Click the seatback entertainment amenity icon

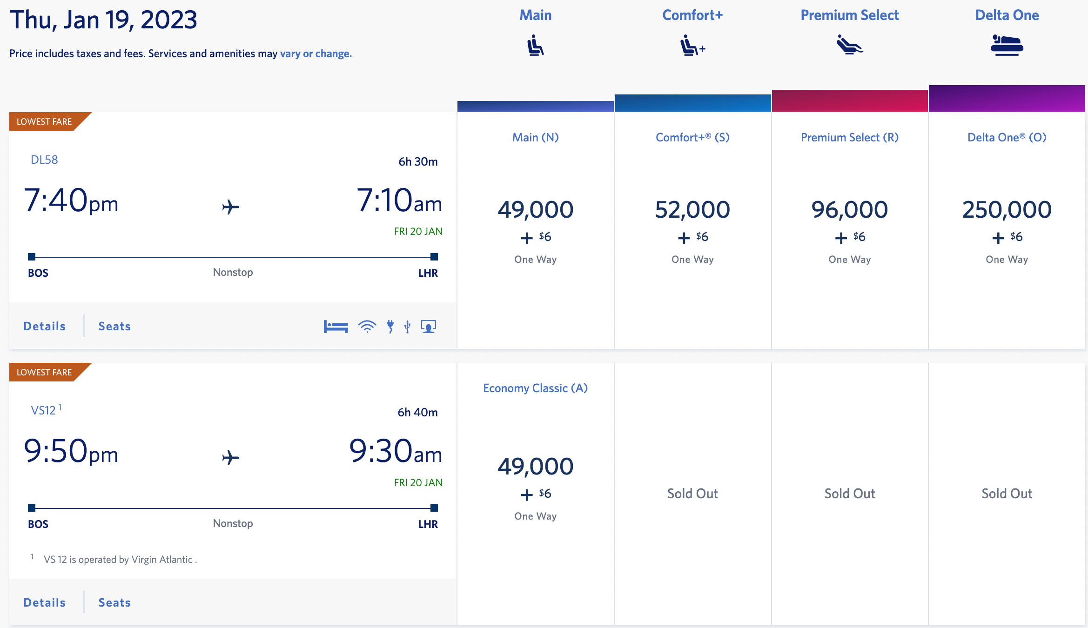click(x=428, y=326)
